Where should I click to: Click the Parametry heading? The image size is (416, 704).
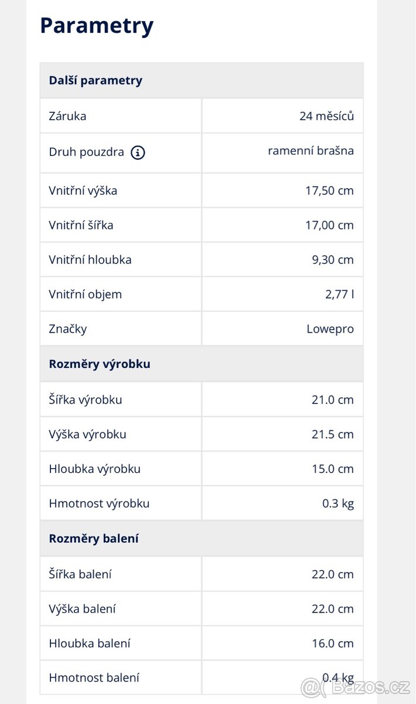[97, 26]
